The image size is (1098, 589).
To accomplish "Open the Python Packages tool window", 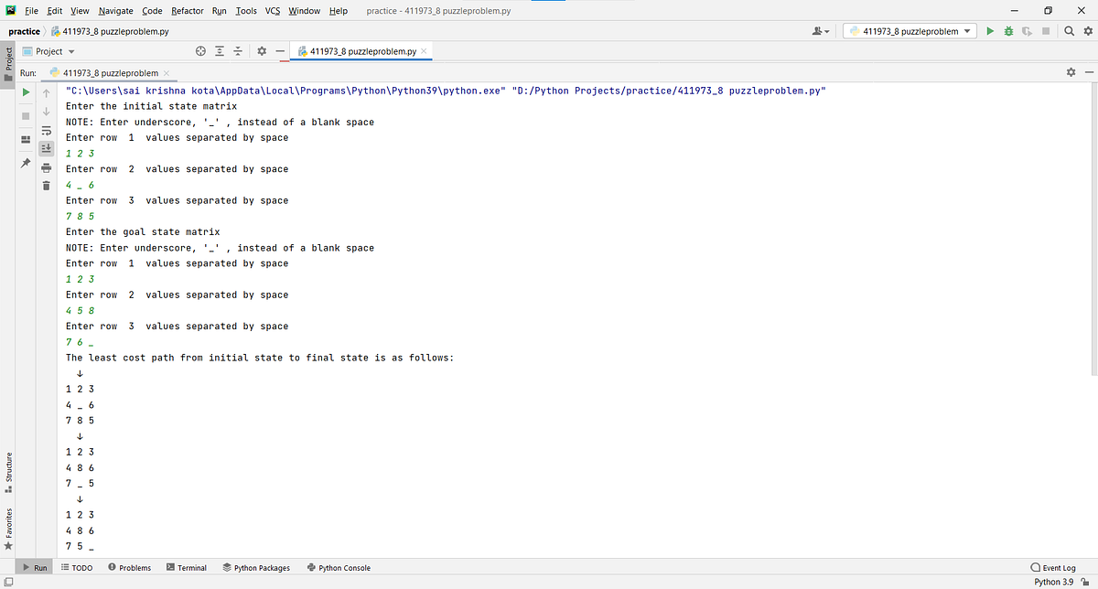I will (256, 568).
